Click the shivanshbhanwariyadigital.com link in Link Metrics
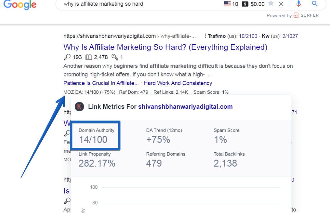 185,107
